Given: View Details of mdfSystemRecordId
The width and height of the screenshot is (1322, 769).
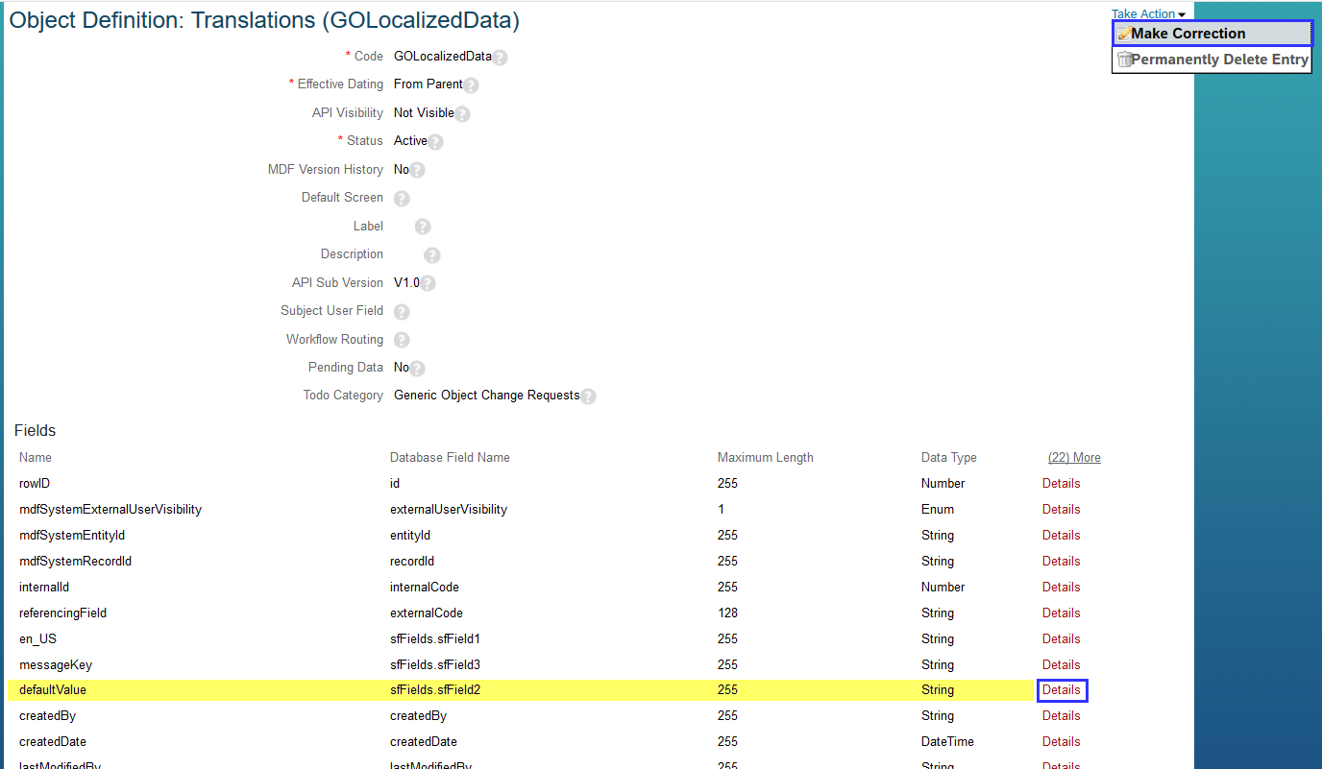Looking at the screenshot, I should (x=1062, y=562).
